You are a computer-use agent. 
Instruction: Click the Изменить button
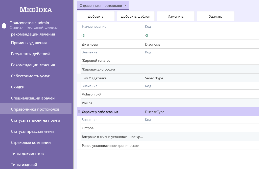[x=176, y=16]
